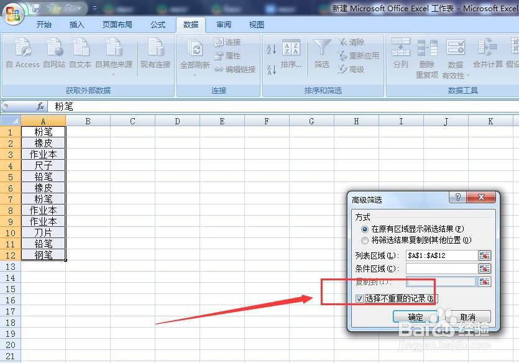Switch to the 开始 ribbon tab
The image size is (519, 363).
tap(43, 25)
